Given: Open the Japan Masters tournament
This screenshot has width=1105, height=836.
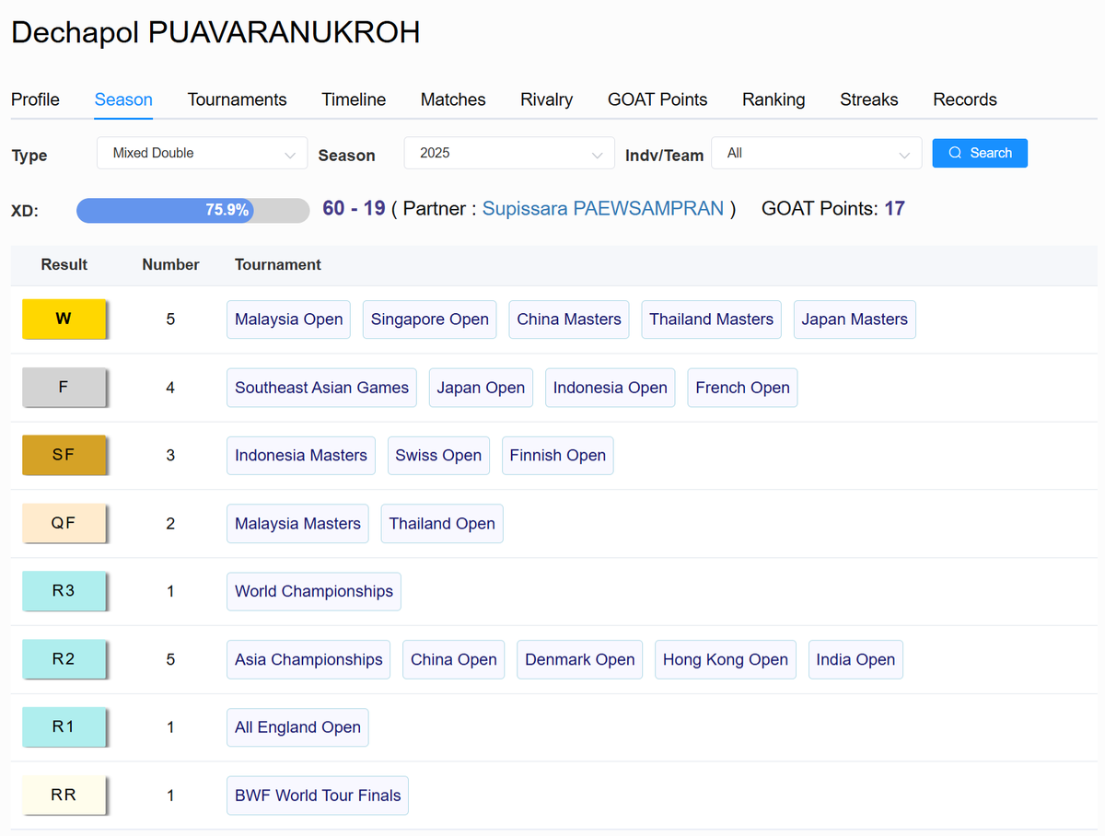Looking at the screenshot, I should click(855, 319).
